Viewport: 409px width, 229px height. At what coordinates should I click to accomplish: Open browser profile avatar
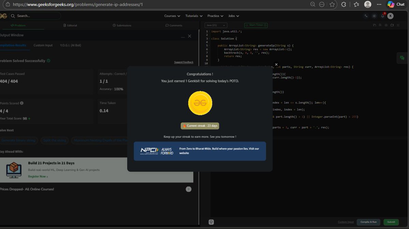coord(368,4)
